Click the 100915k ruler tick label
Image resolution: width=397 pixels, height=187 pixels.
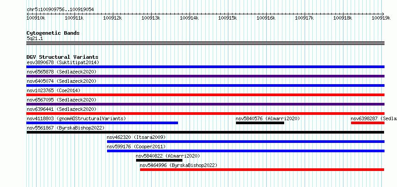(227, 18)
